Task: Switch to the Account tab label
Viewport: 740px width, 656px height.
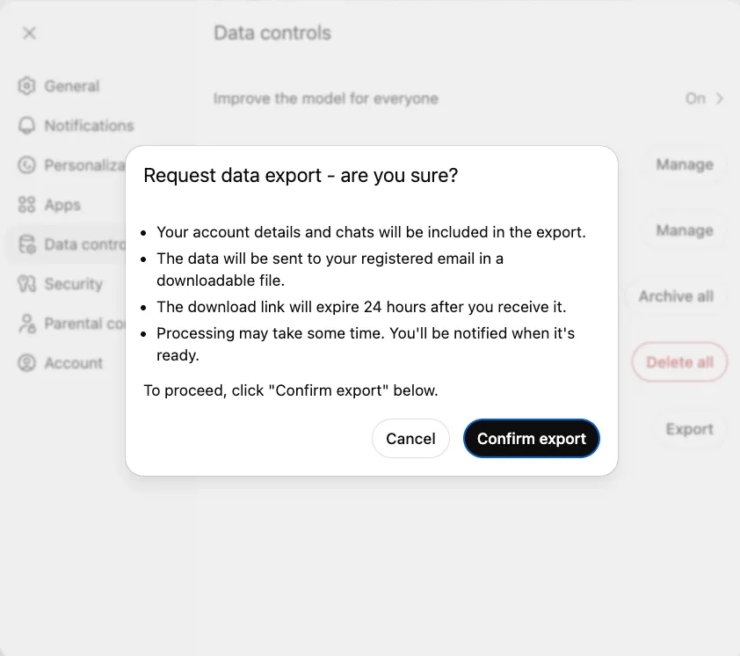Action: [74, 362]
